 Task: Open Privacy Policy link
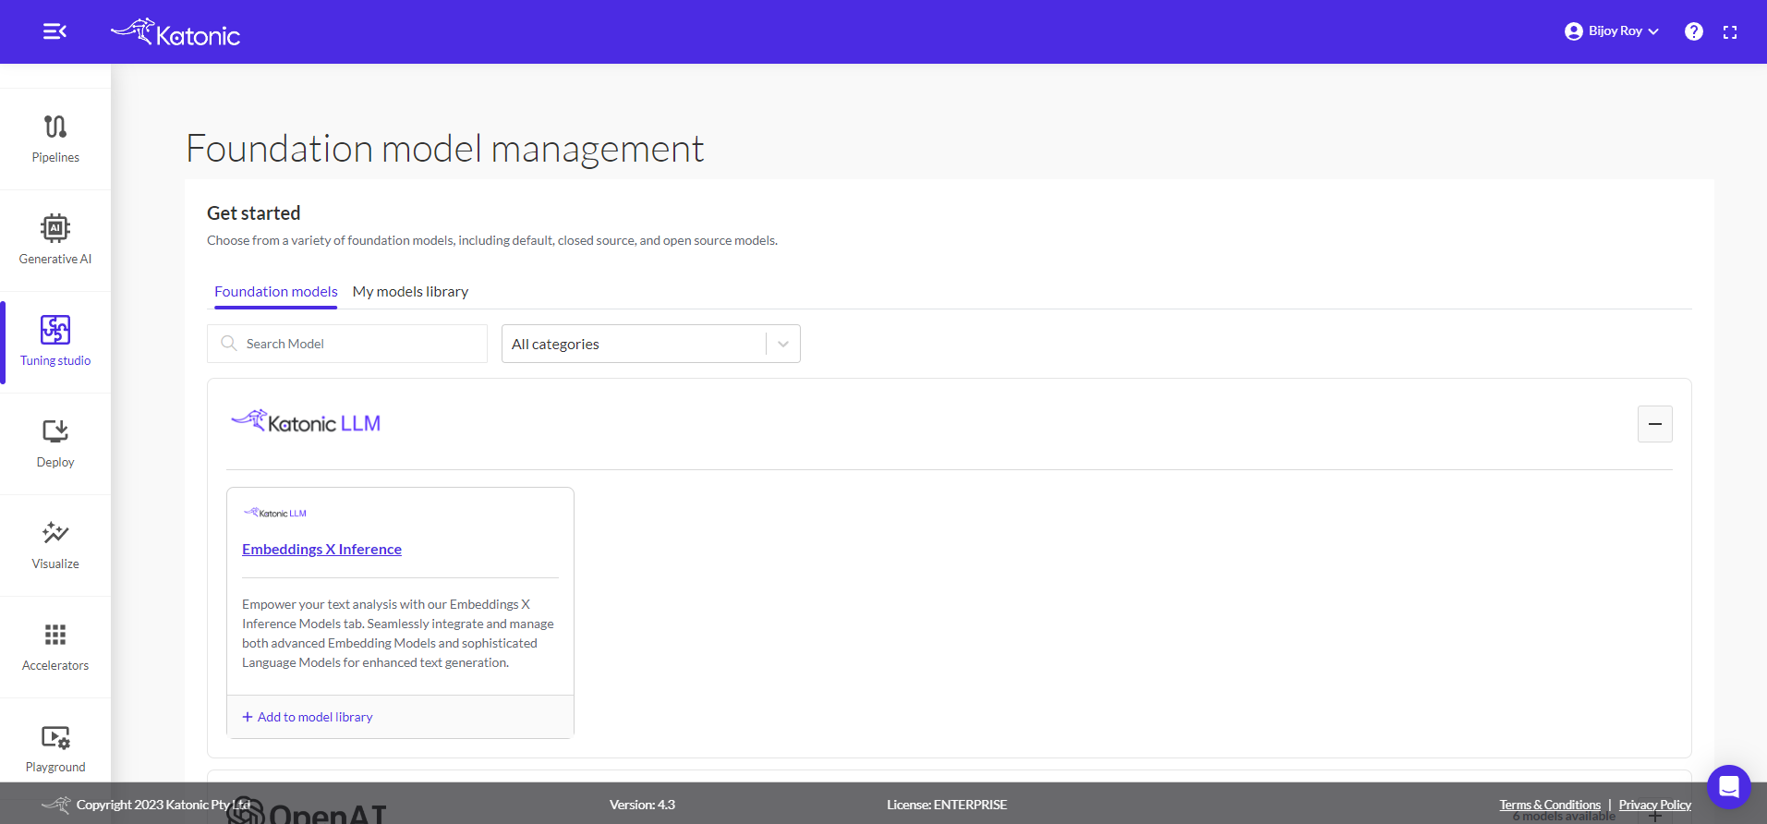(x=1654, y=805)
